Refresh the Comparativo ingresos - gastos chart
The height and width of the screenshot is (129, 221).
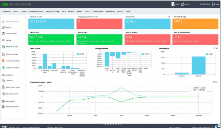click(214, 82)
